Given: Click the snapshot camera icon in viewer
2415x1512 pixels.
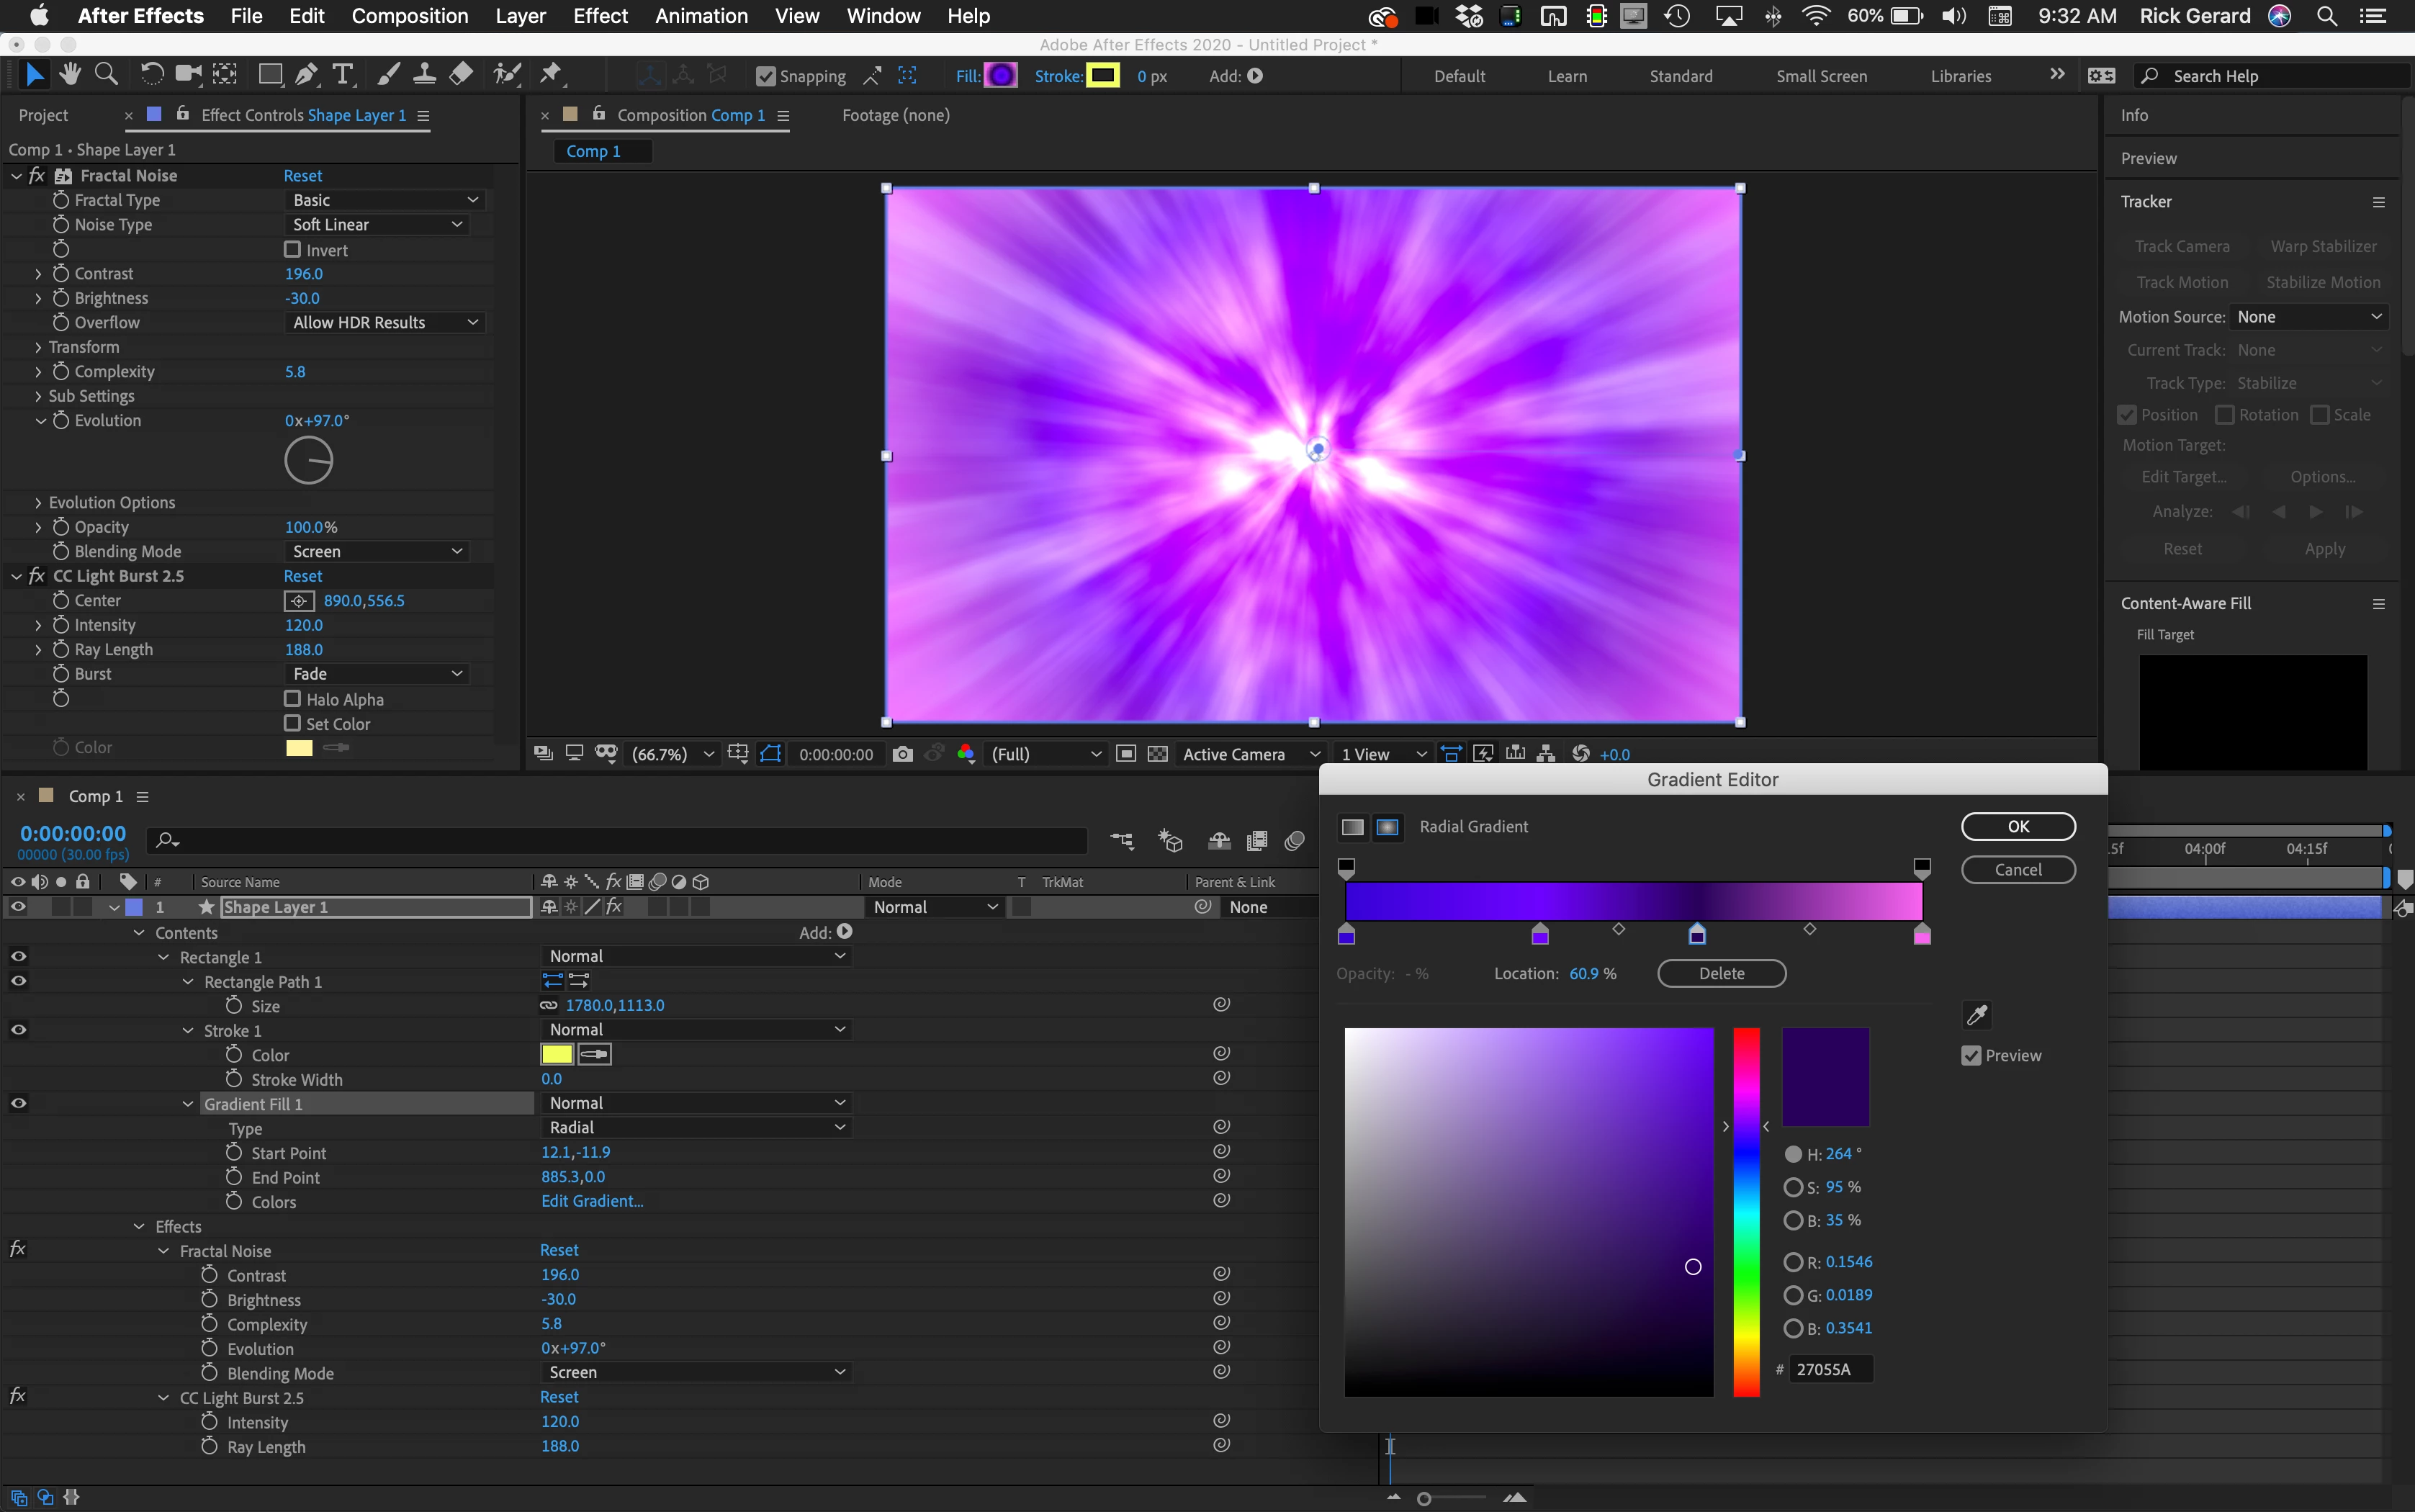Looking at the screenshot, I should 902,754.
